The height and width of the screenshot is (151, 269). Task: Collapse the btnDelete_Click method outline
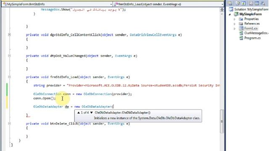(x=9, y=123)
